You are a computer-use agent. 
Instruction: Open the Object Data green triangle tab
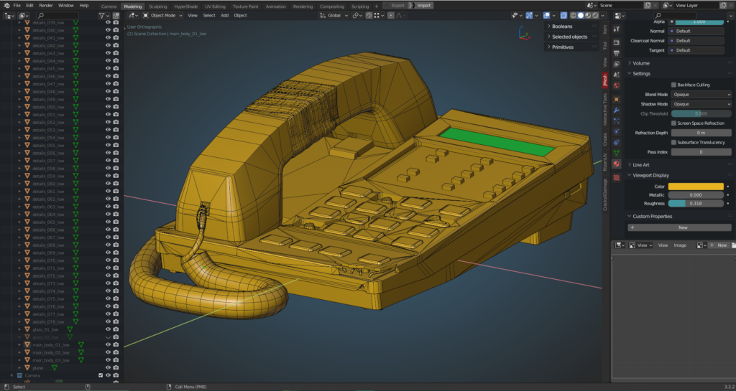coord(616,153)
